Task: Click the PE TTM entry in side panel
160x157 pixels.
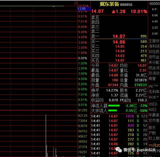Action: (x=153, y=86)
